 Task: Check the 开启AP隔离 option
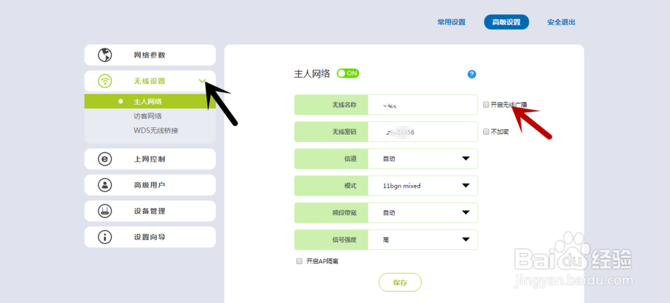coord(299,261)
